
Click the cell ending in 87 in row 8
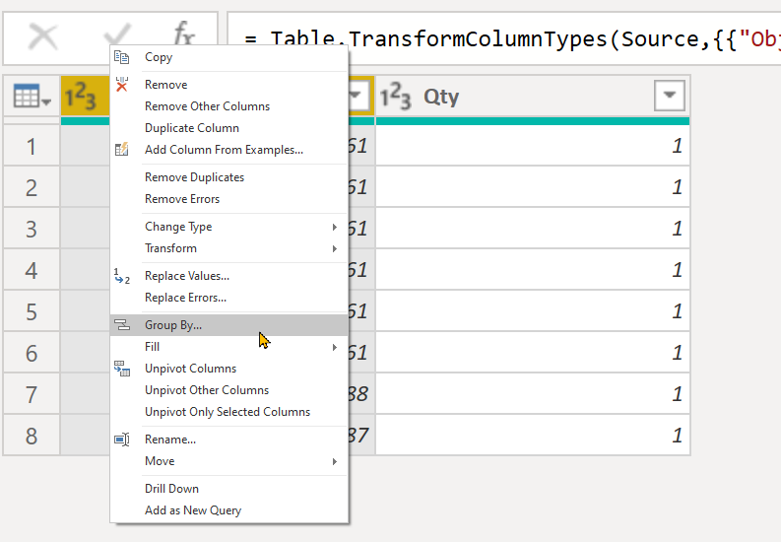[360, 435]
